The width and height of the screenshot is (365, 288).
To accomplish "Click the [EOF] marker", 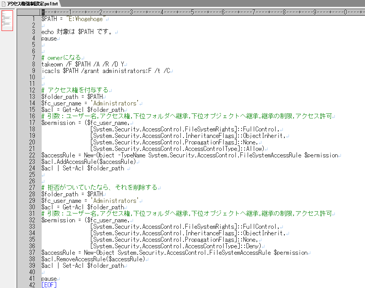I will tap(49, 285).
